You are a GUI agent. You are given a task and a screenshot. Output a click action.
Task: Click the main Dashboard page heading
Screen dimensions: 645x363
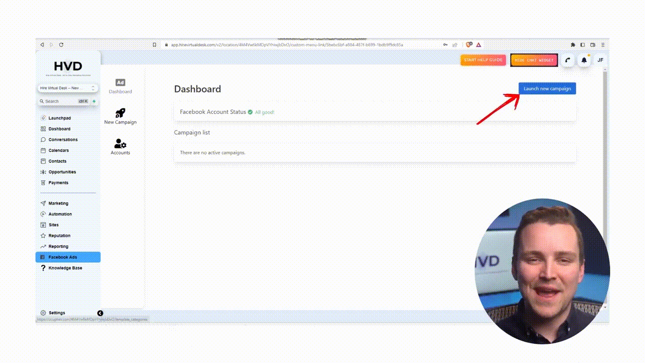tap(198, 89)
